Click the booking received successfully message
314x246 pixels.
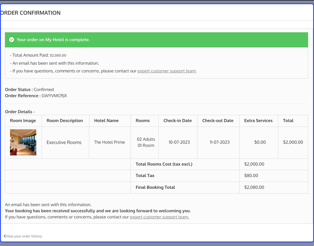point(98,211)
